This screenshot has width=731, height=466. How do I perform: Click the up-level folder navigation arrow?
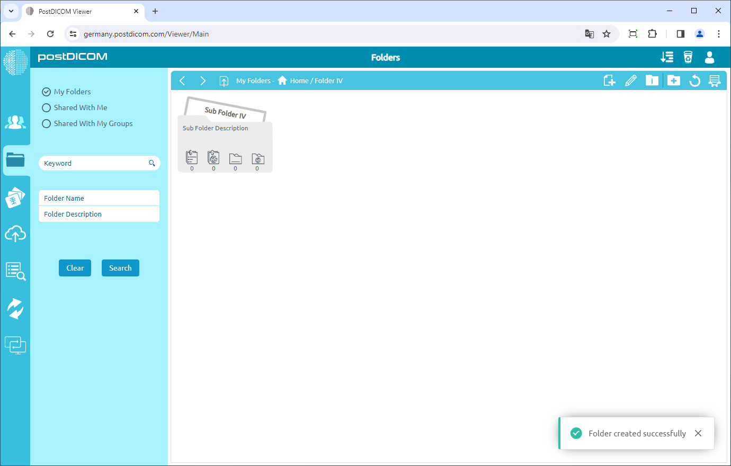[224, 80]
